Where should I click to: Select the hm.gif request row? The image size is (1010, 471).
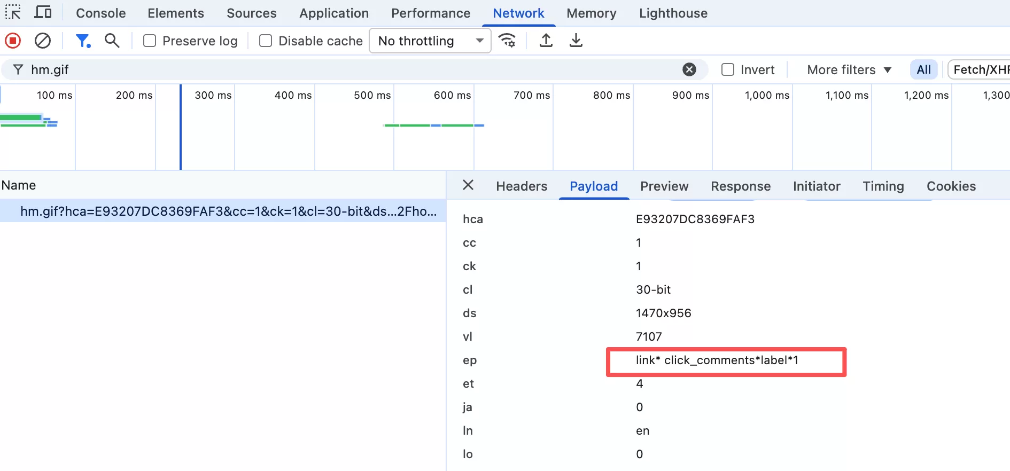pyautogui.click(x=228, y=211)
